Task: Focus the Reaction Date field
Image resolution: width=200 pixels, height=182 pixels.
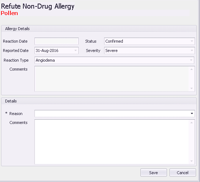Action: point(56,41)
